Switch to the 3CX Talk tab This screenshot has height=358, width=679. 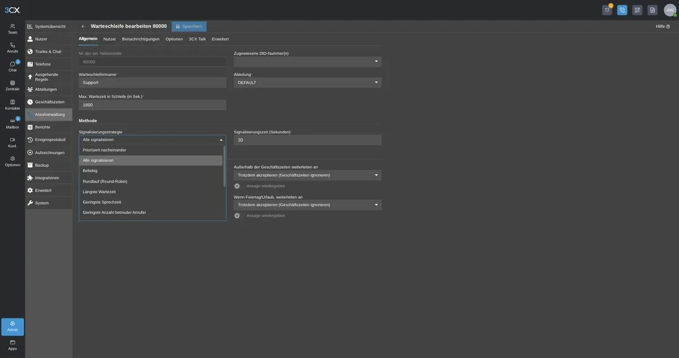(x=197, y=39)
